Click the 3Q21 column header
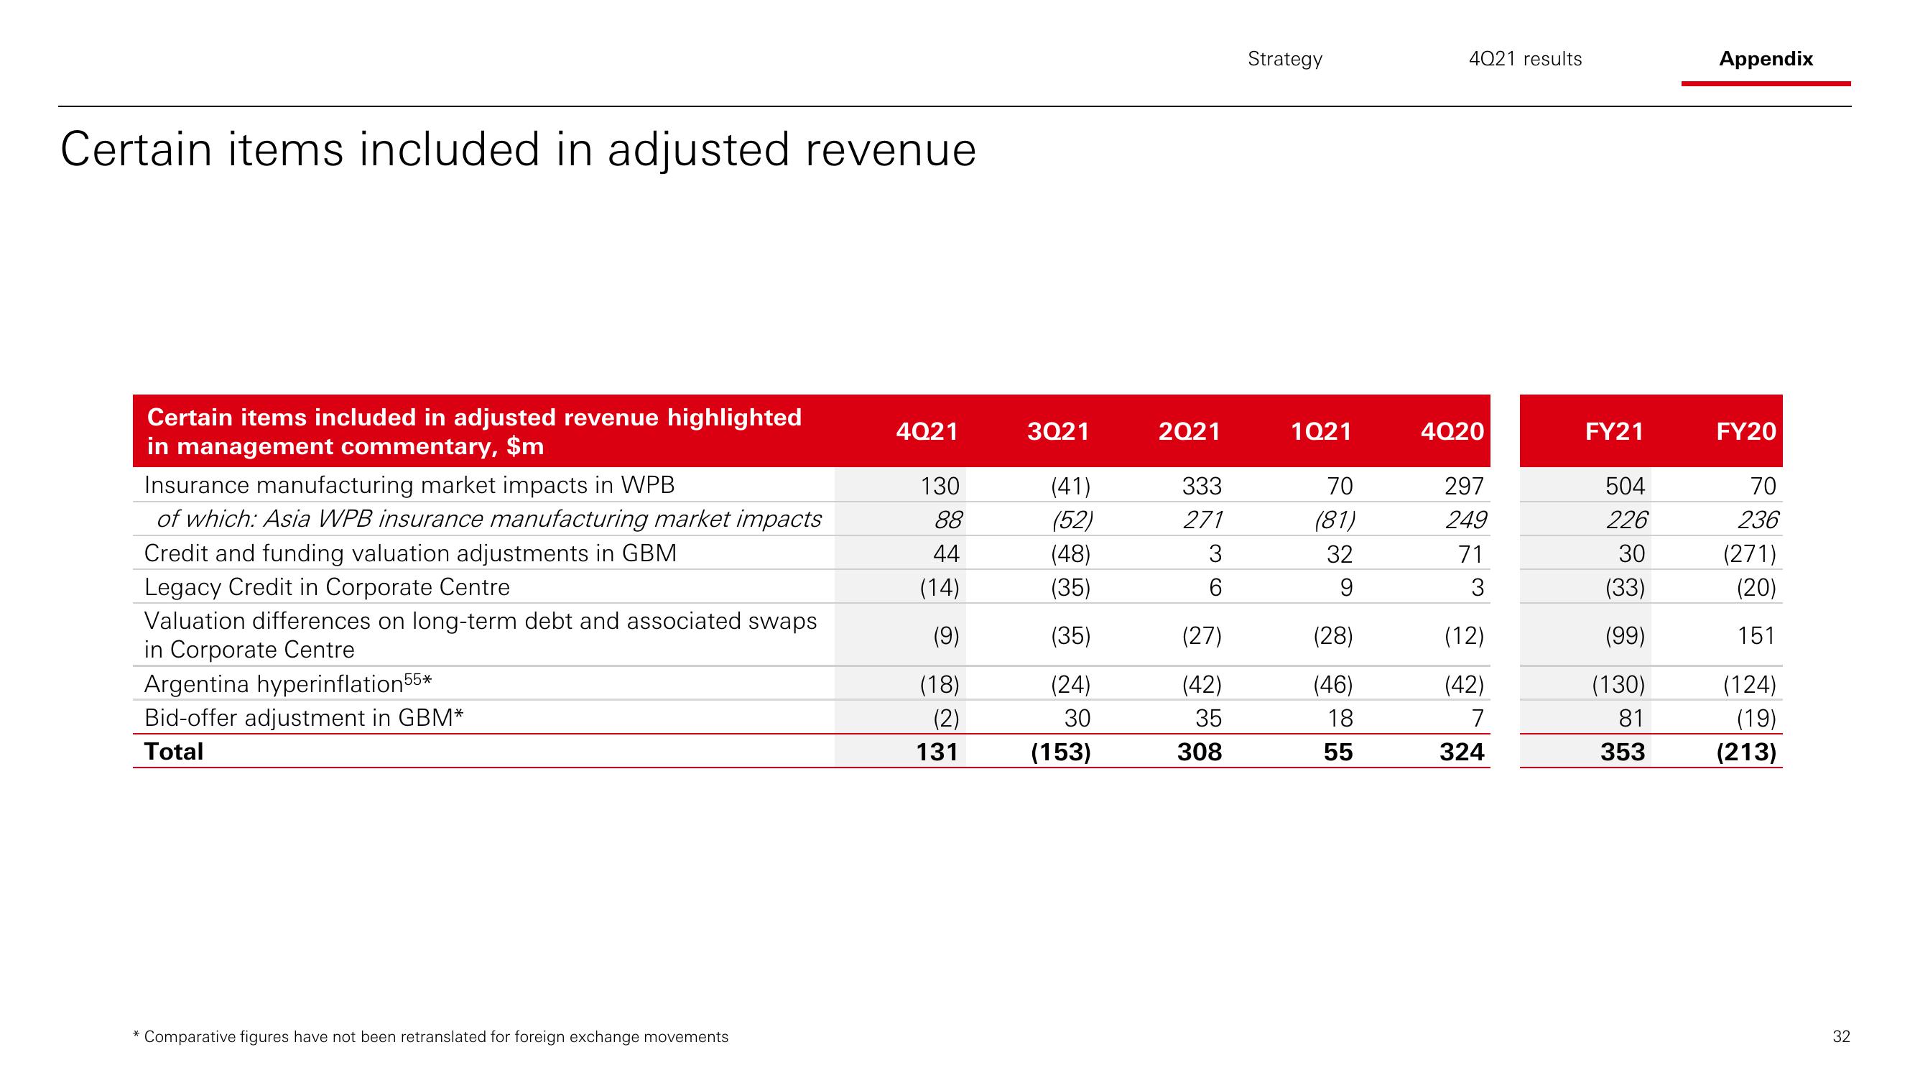This screenshot has width=1915, height=1078. coord(1058,431)
